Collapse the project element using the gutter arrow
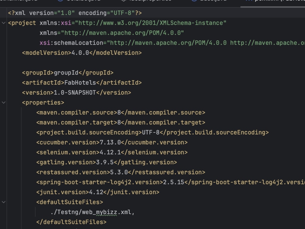Image resolution: width=305 pixels, height=229 pixels. pos(3,23)
